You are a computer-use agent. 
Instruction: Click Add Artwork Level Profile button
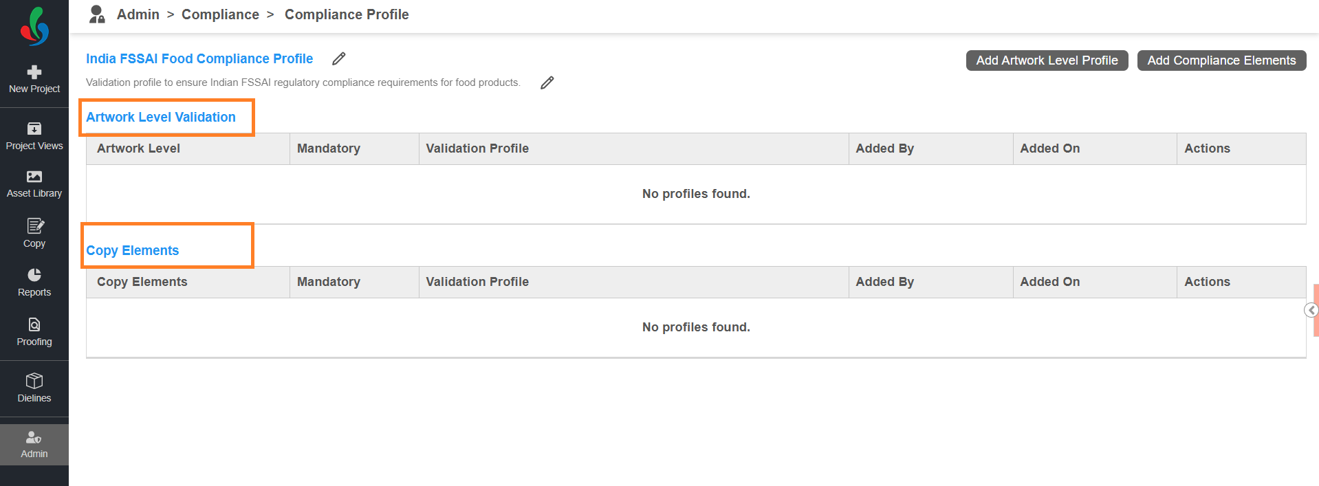click(x=1047, y=60)
